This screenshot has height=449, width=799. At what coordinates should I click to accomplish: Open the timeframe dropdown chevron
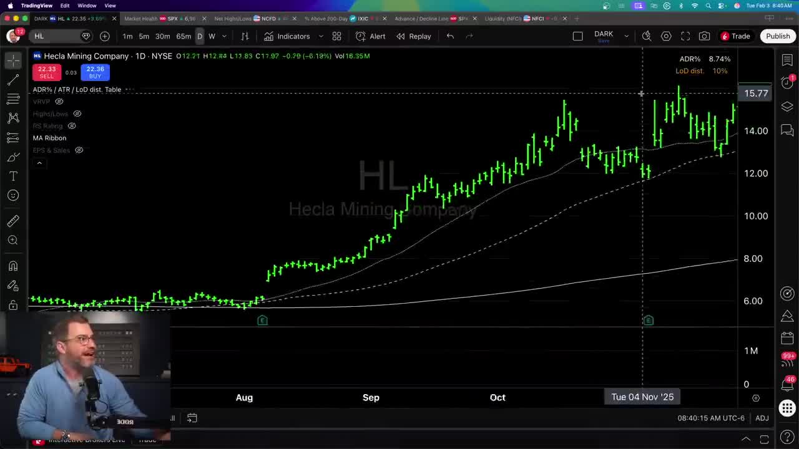pos(224,36)
